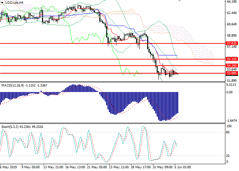
Task: Click the 6 May 2019 date label
Action: coord(8,168)
